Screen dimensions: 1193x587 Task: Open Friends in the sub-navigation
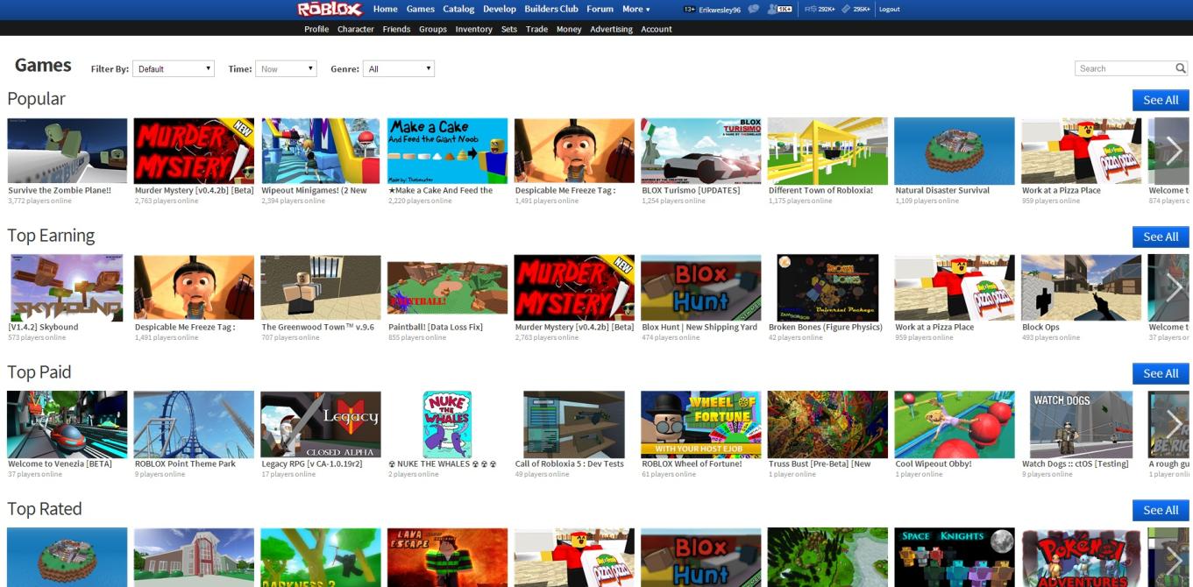click(x=396, y=29)
